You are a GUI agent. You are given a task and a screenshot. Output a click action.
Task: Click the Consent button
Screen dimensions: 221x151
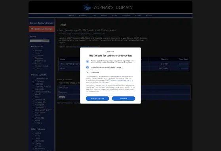[124, 98]
